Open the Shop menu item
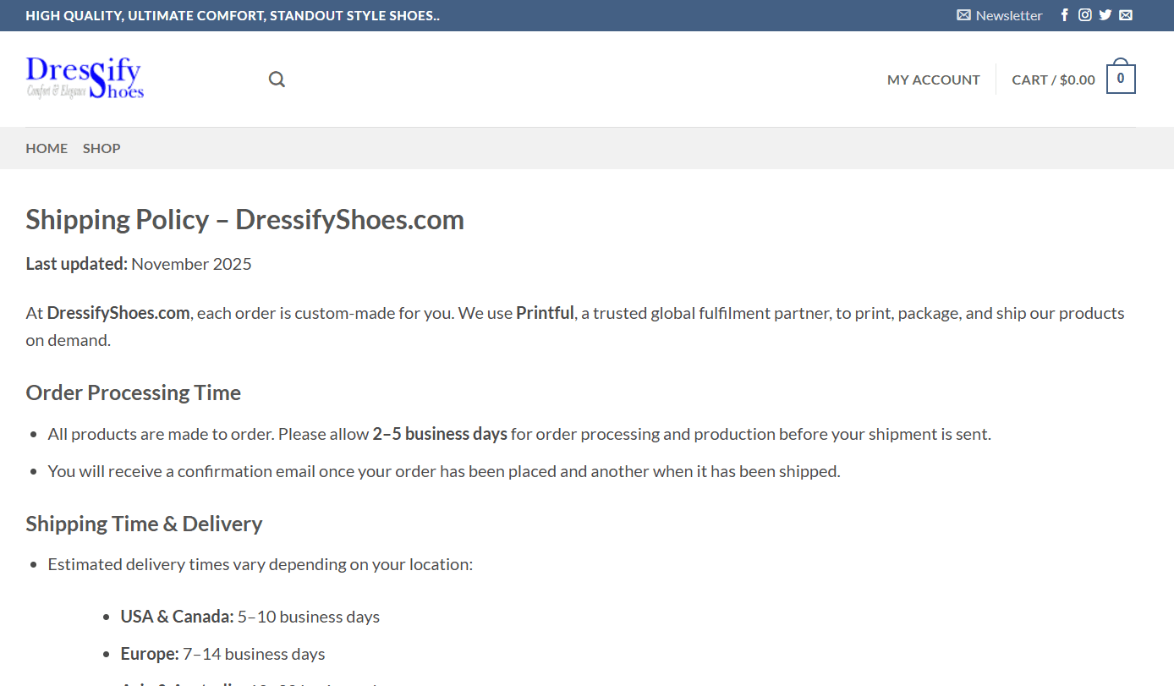The width and height of the screenshot is (1174, 686). (101, 148)
